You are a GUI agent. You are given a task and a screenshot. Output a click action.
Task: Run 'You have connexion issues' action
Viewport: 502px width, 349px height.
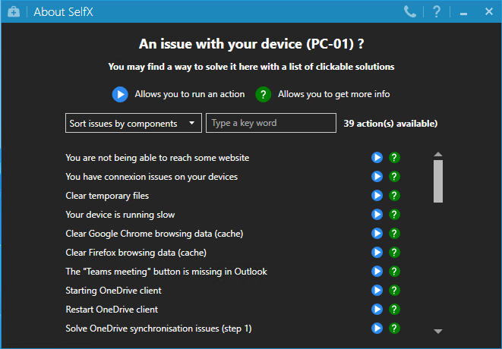tap(377, 176)
